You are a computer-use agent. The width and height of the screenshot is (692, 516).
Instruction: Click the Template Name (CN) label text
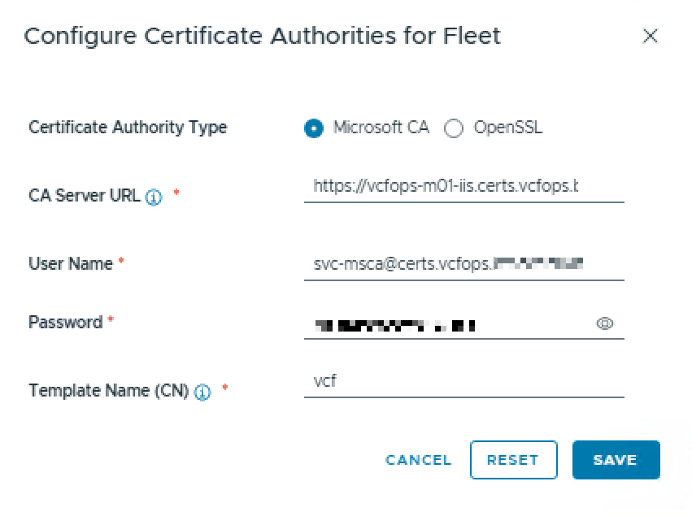tap(109, 391)
